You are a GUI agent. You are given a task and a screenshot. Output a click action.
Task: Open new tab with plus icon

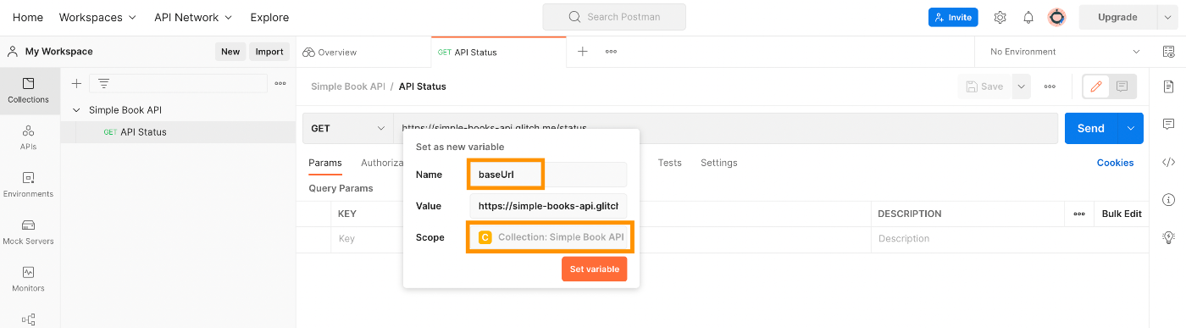click(583, 52)
